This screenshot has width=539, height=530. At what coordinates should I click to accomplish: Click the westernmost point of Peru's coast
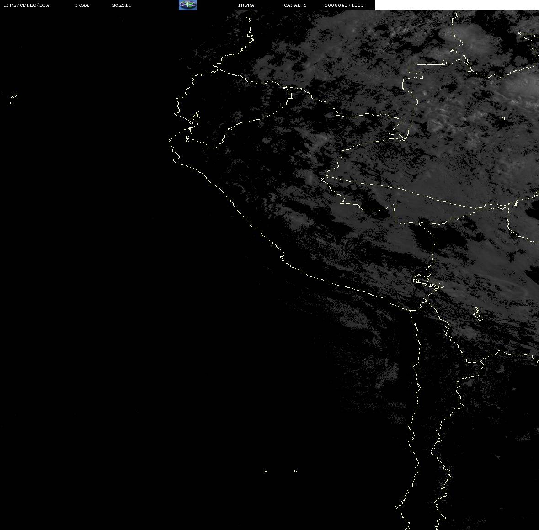click(x=170, y=142)
